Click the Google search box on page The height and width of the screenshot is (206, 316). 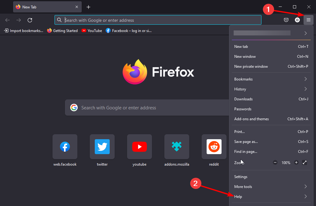coord(147,108)
